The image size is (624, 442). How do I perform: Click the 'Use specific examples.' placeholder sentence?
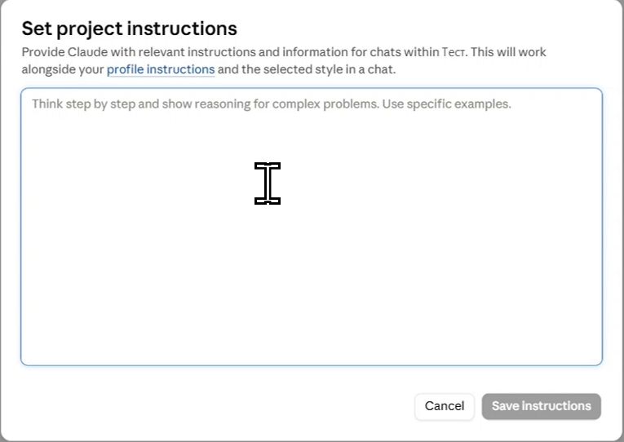coord(446,104)
